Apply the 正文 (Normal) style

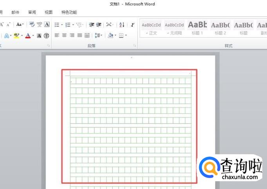152,29
